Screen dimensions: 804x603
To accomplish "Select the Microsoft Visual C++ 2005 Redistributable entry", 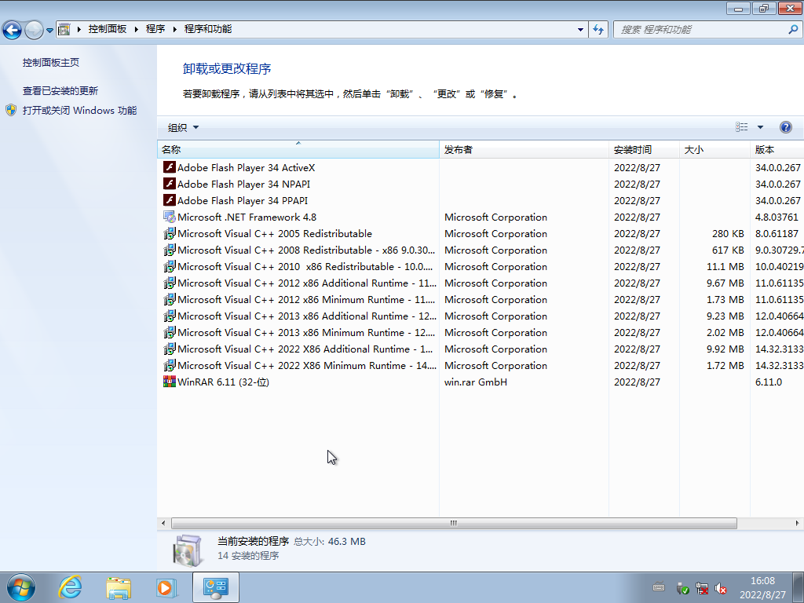I will (x=275, y=233).
